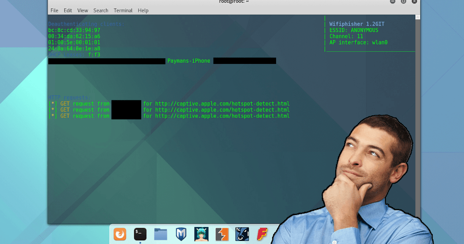Viewport: 464px width, 244px height.
Task: Launch Armitage from the dock
Action: coord(201,234)
